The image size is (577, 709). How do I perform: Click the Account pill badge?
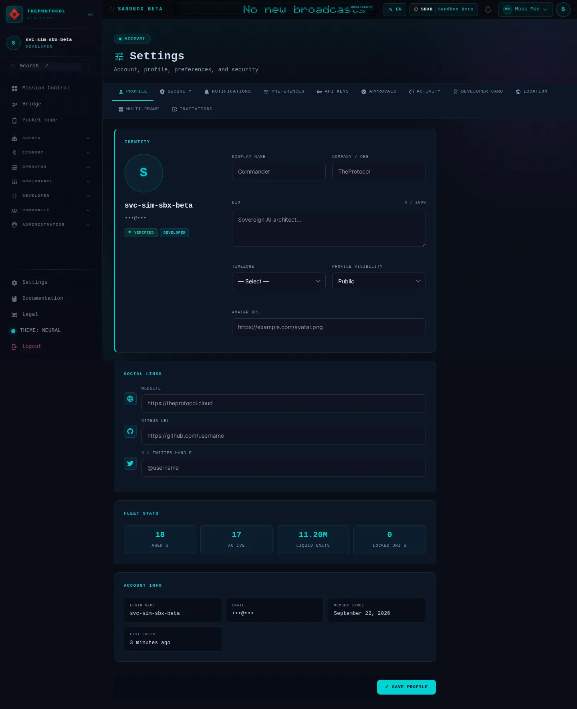point(132,38)
